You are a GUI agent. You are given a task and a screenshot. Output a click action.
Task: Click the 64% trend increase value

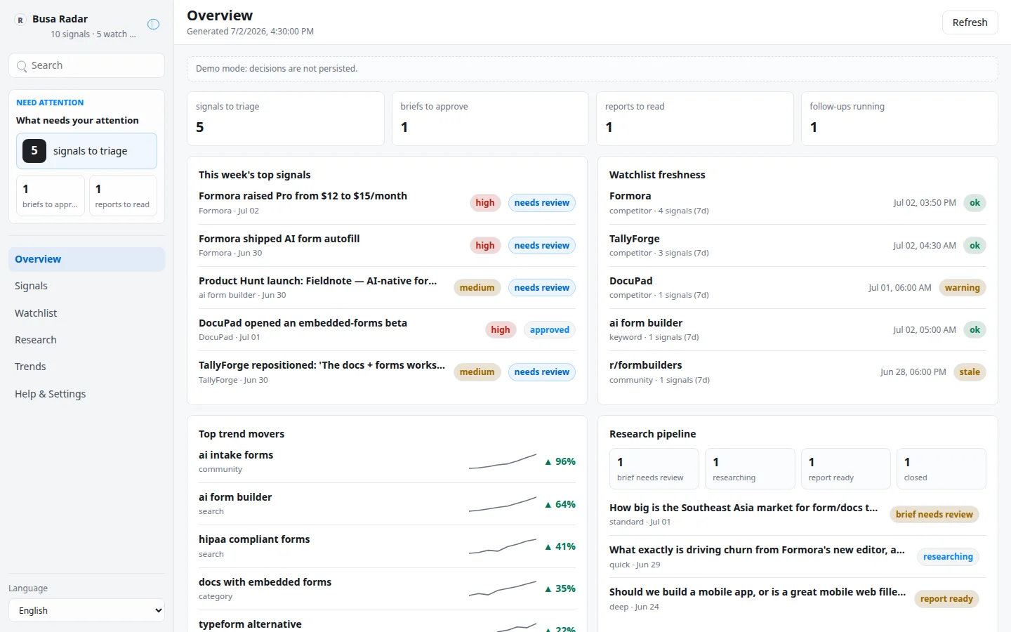(x=560, y=504)
